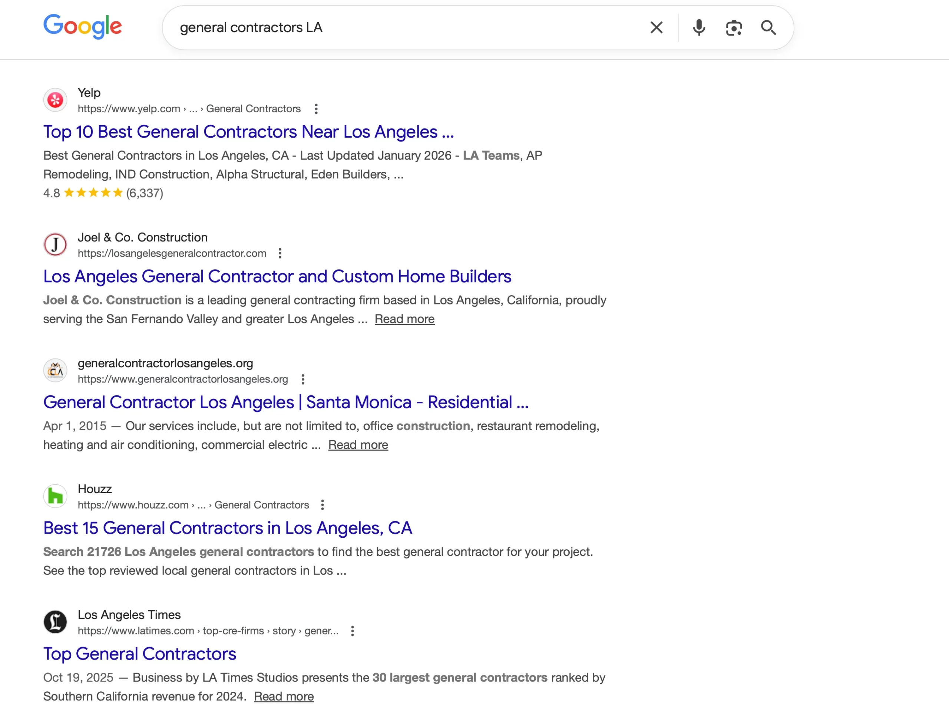Open more options for the Houzz result
Viewport: 949px width, 704px height.
(323, 505)
